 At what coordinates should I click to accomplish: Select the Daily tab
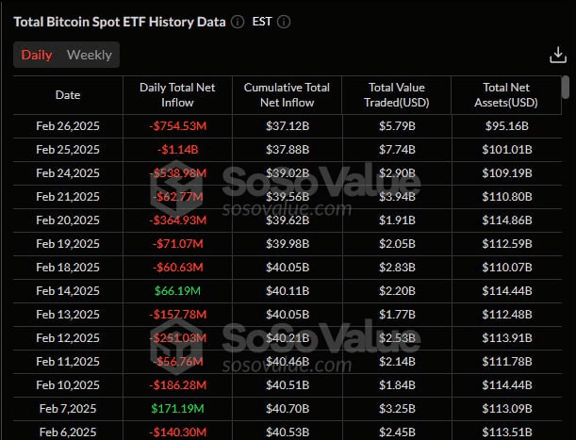click(37, 55)
